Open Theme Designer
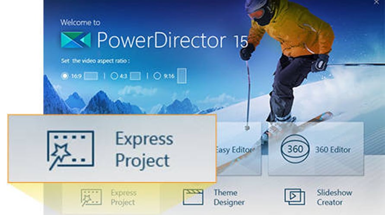Viewport: 385px width, 215px height. pos(229,197)
